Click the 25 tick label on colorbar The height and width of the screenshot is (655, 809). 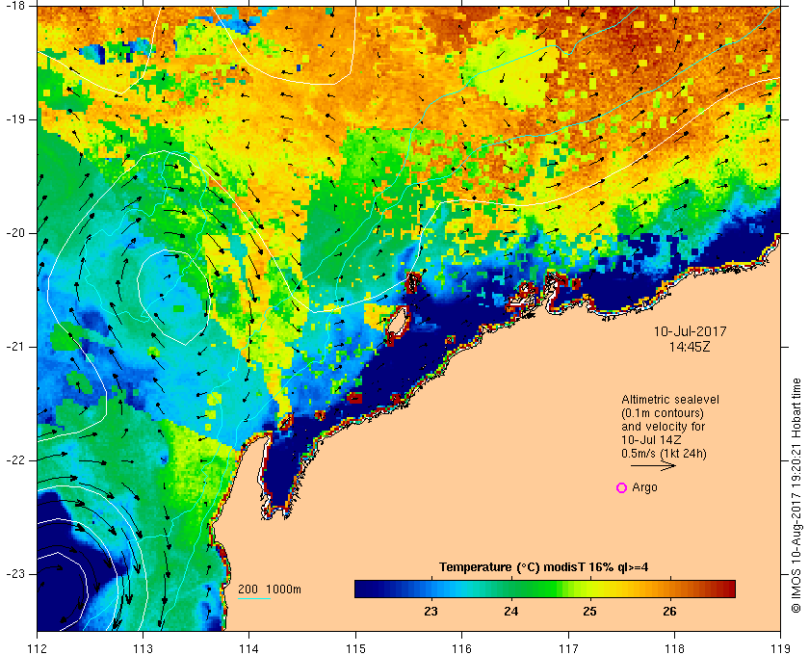pyautogui.click(x=589, y=612)
